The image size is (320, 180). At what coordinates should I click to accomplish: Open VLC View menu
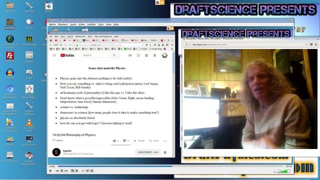click(x=108, y=24)
